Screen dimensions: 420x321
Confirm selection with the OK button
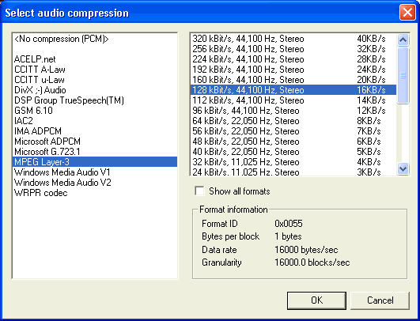[316, 300]
